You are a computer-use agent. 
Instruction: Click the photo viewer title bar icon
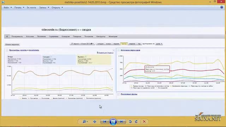[x=3, y=2]
